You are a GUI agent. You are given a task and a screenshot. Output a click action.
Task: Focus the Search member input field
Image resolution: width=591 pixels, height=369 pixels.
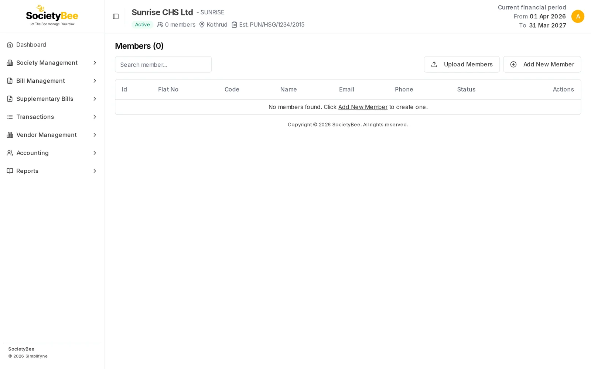click(x=163, y=65)
